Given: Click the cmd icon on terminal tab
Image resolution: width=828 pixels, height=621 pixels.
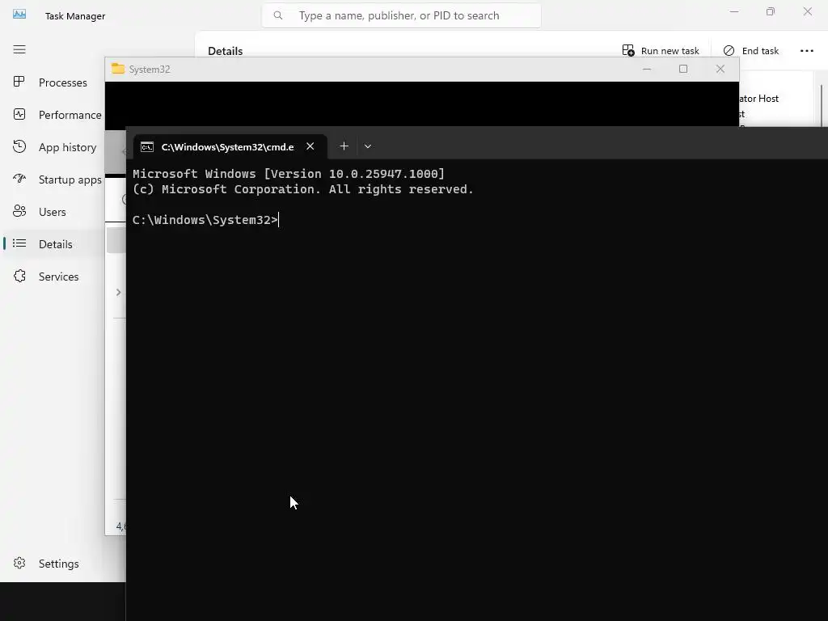Looking at the screenshot, I should [147, 147].
